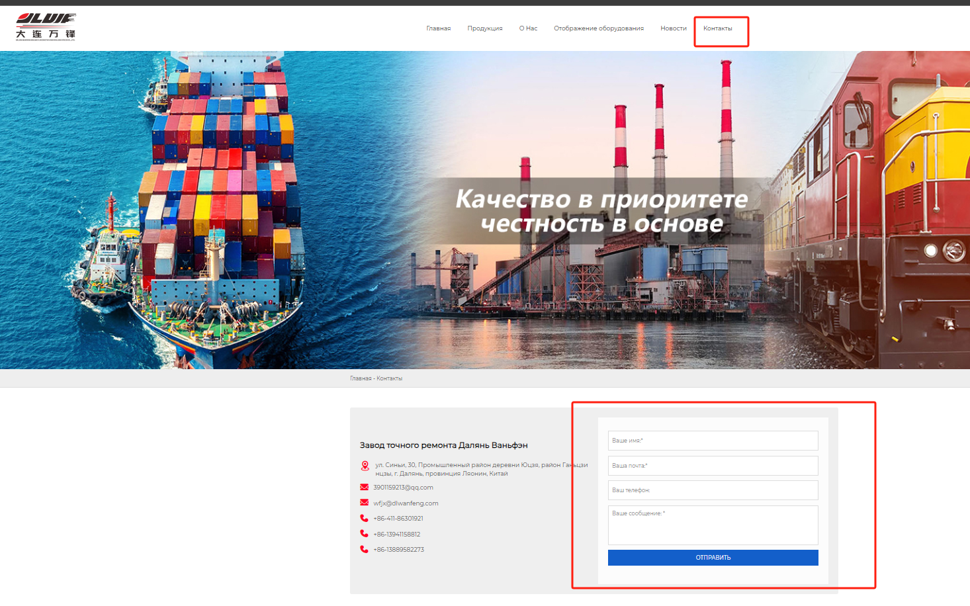Click into the Ваша почта field

pyautogui.click(x=713, y=466)
